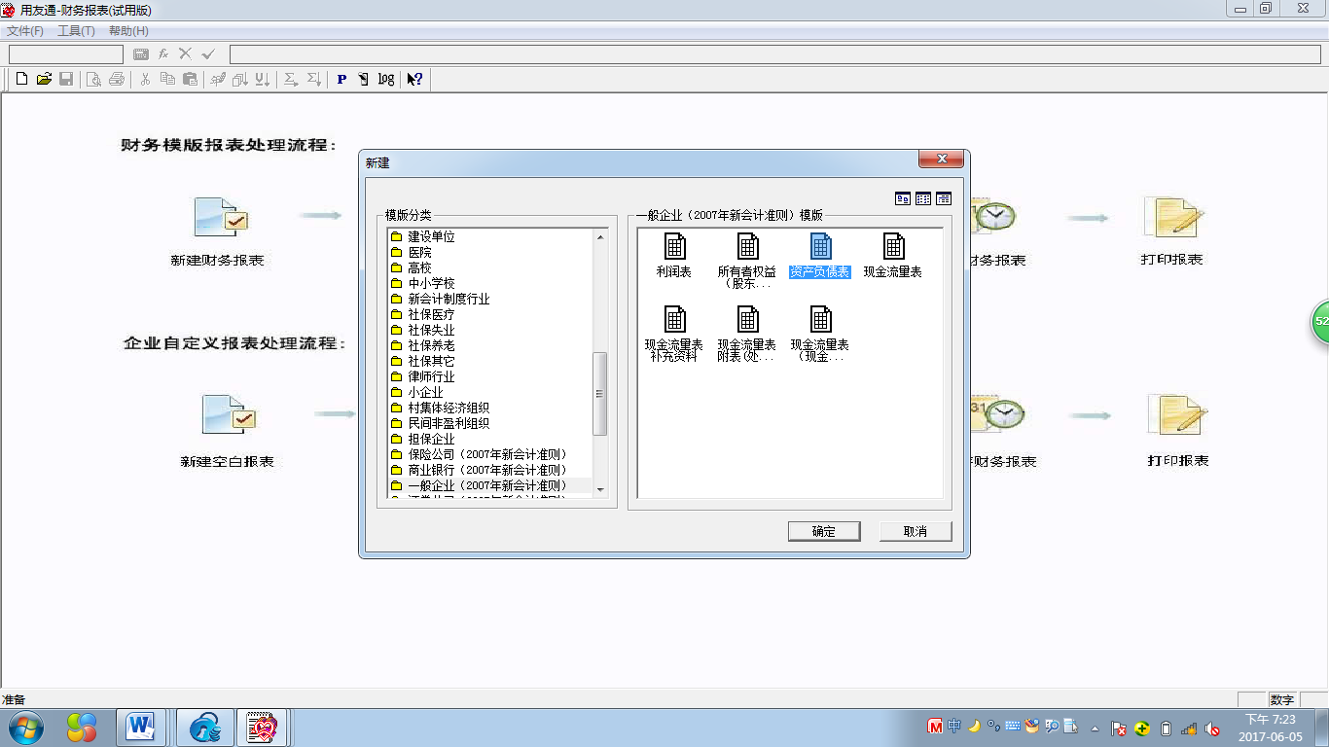The image size is (1329, 747).
Task: Switch dialog to large icons view
Action: pos(903,198)
